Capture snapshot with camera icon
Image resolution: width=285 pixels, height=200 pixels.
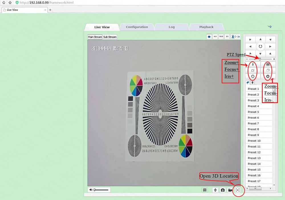point(223,190)
